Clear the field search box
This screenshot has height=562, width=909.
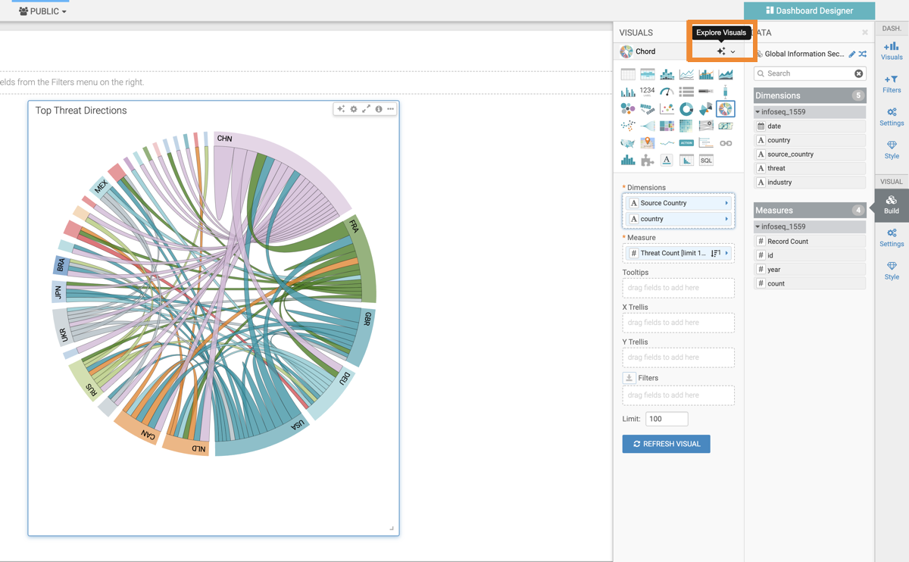point(858,73)
